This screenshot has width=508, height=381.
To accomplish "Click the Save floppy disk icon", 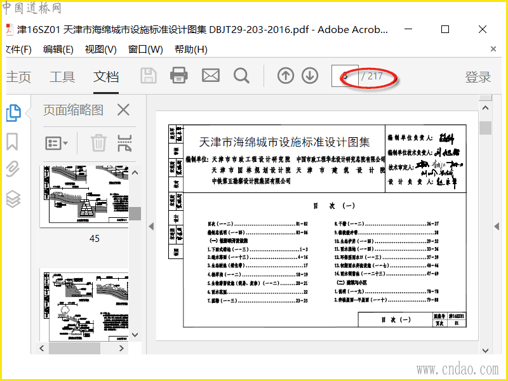I will pyautogui.click(x=149, y=76).
